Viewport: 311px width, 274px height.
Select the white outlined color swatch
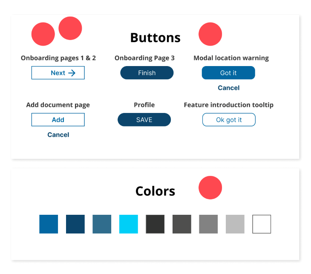(262, 224)
